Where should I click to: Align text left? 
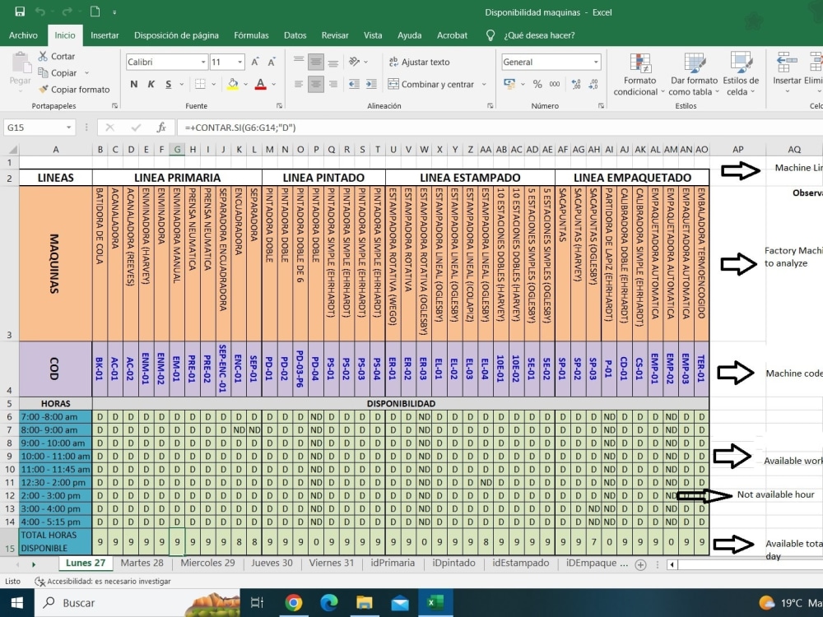point(299,84)
